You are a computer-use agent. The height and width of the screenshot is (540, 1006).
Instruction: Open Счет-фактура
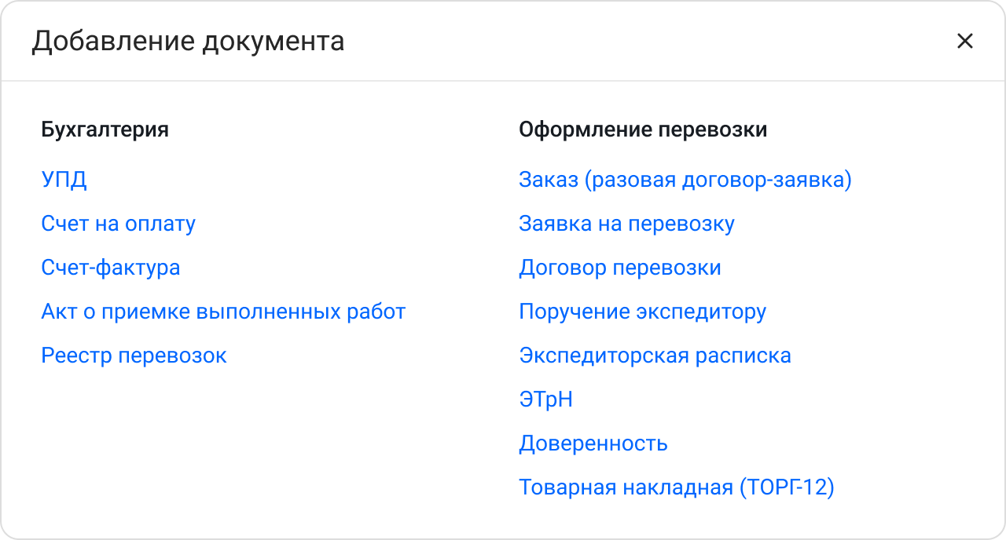110,268
